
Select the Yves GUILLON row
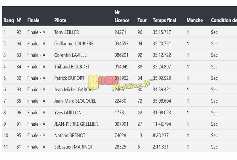(120, 113)
